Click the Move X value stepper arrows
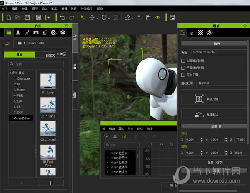250x193 pixels. click(202, 140)
